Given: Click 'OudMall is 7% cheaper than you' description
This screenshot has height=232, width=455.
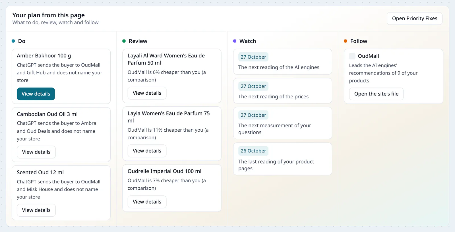Looking at the screenshot, I should [167, 184].
